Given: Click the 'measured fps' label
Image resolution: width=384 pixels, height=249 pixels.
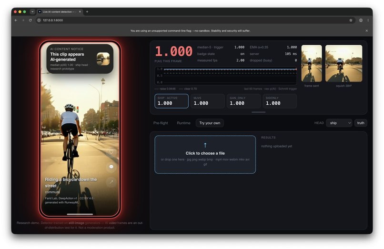Looking at the screenshot, I should (x=207, y=60).
